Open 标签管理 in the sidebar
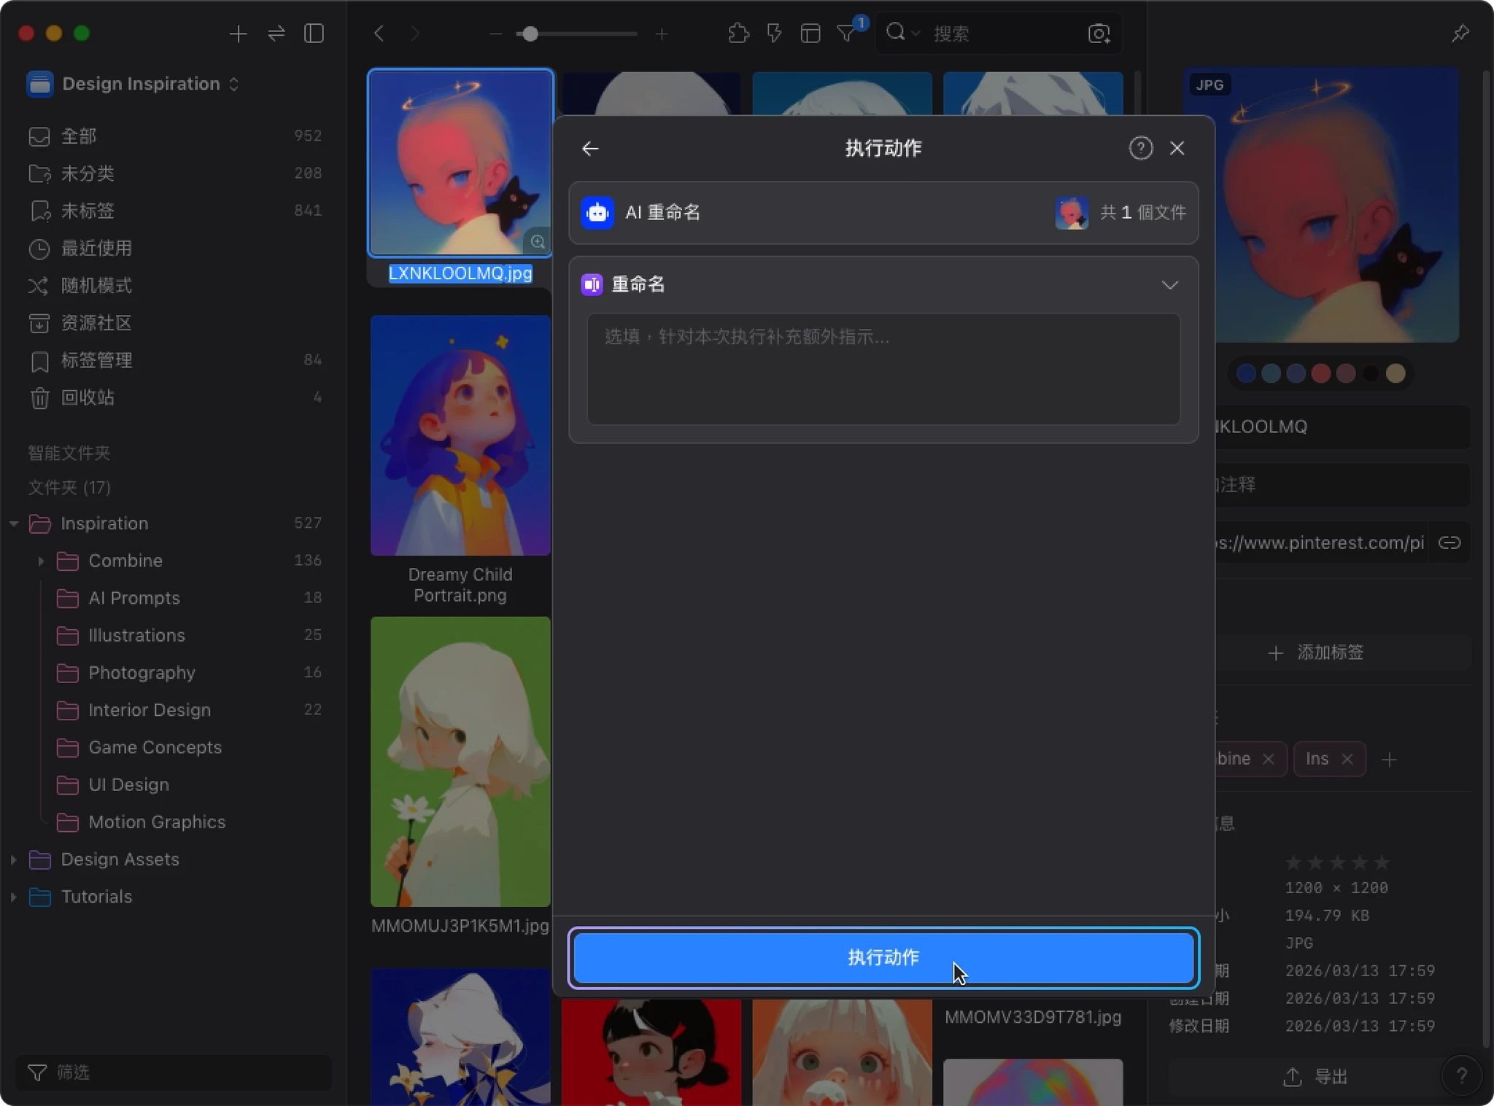1494x1106 pixels. tap(96, 360)
